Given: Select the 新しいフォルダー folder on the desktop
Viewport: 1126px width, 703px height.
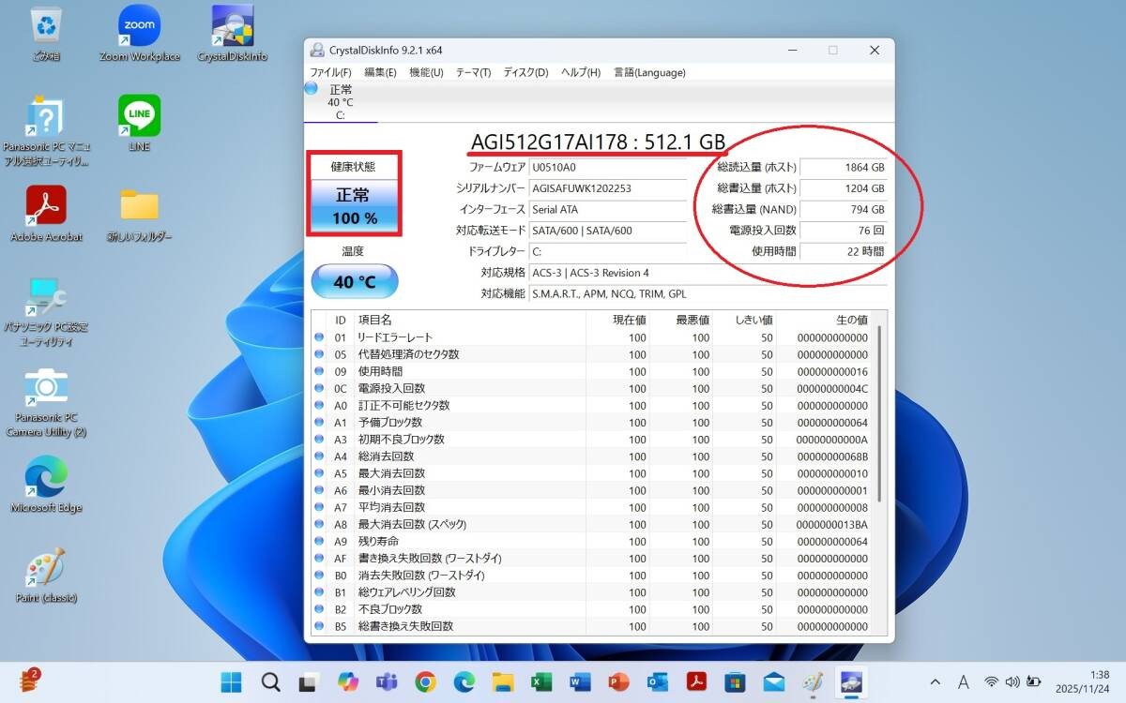Looking at the screenshot, I should [139, 214].
